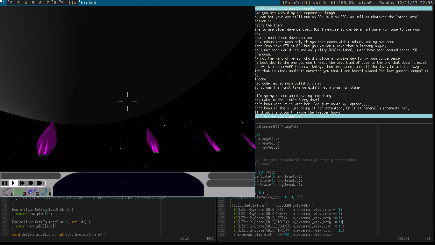Click the 'broken' window title in the bar
The width and height of the screenshot is (435, 245).
tap(88, 3)
